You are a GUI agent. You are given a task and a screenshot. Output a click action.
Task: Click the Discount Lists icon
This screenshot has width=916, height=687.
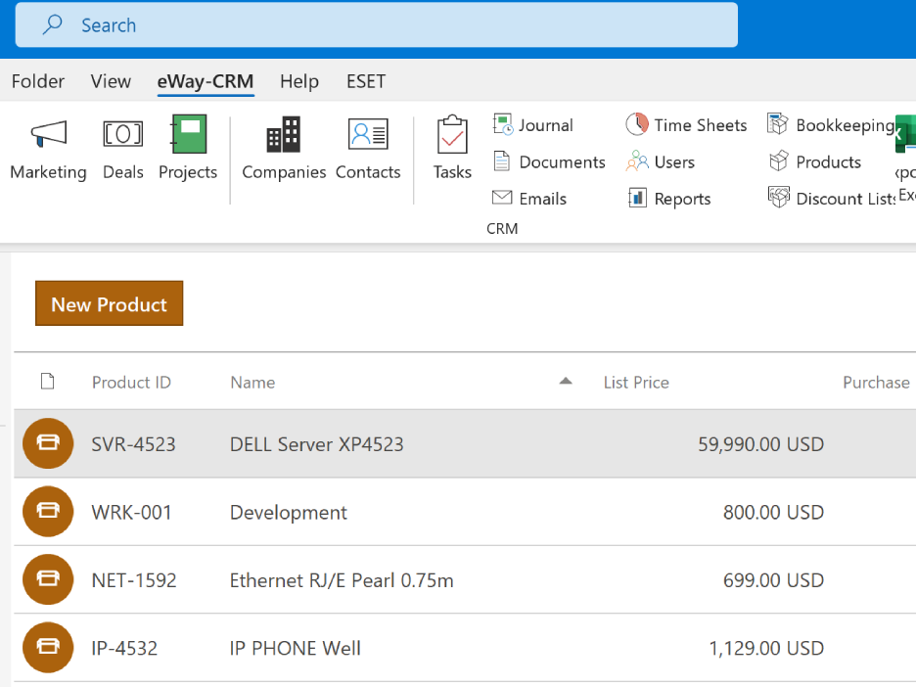(x=779, y=198)
